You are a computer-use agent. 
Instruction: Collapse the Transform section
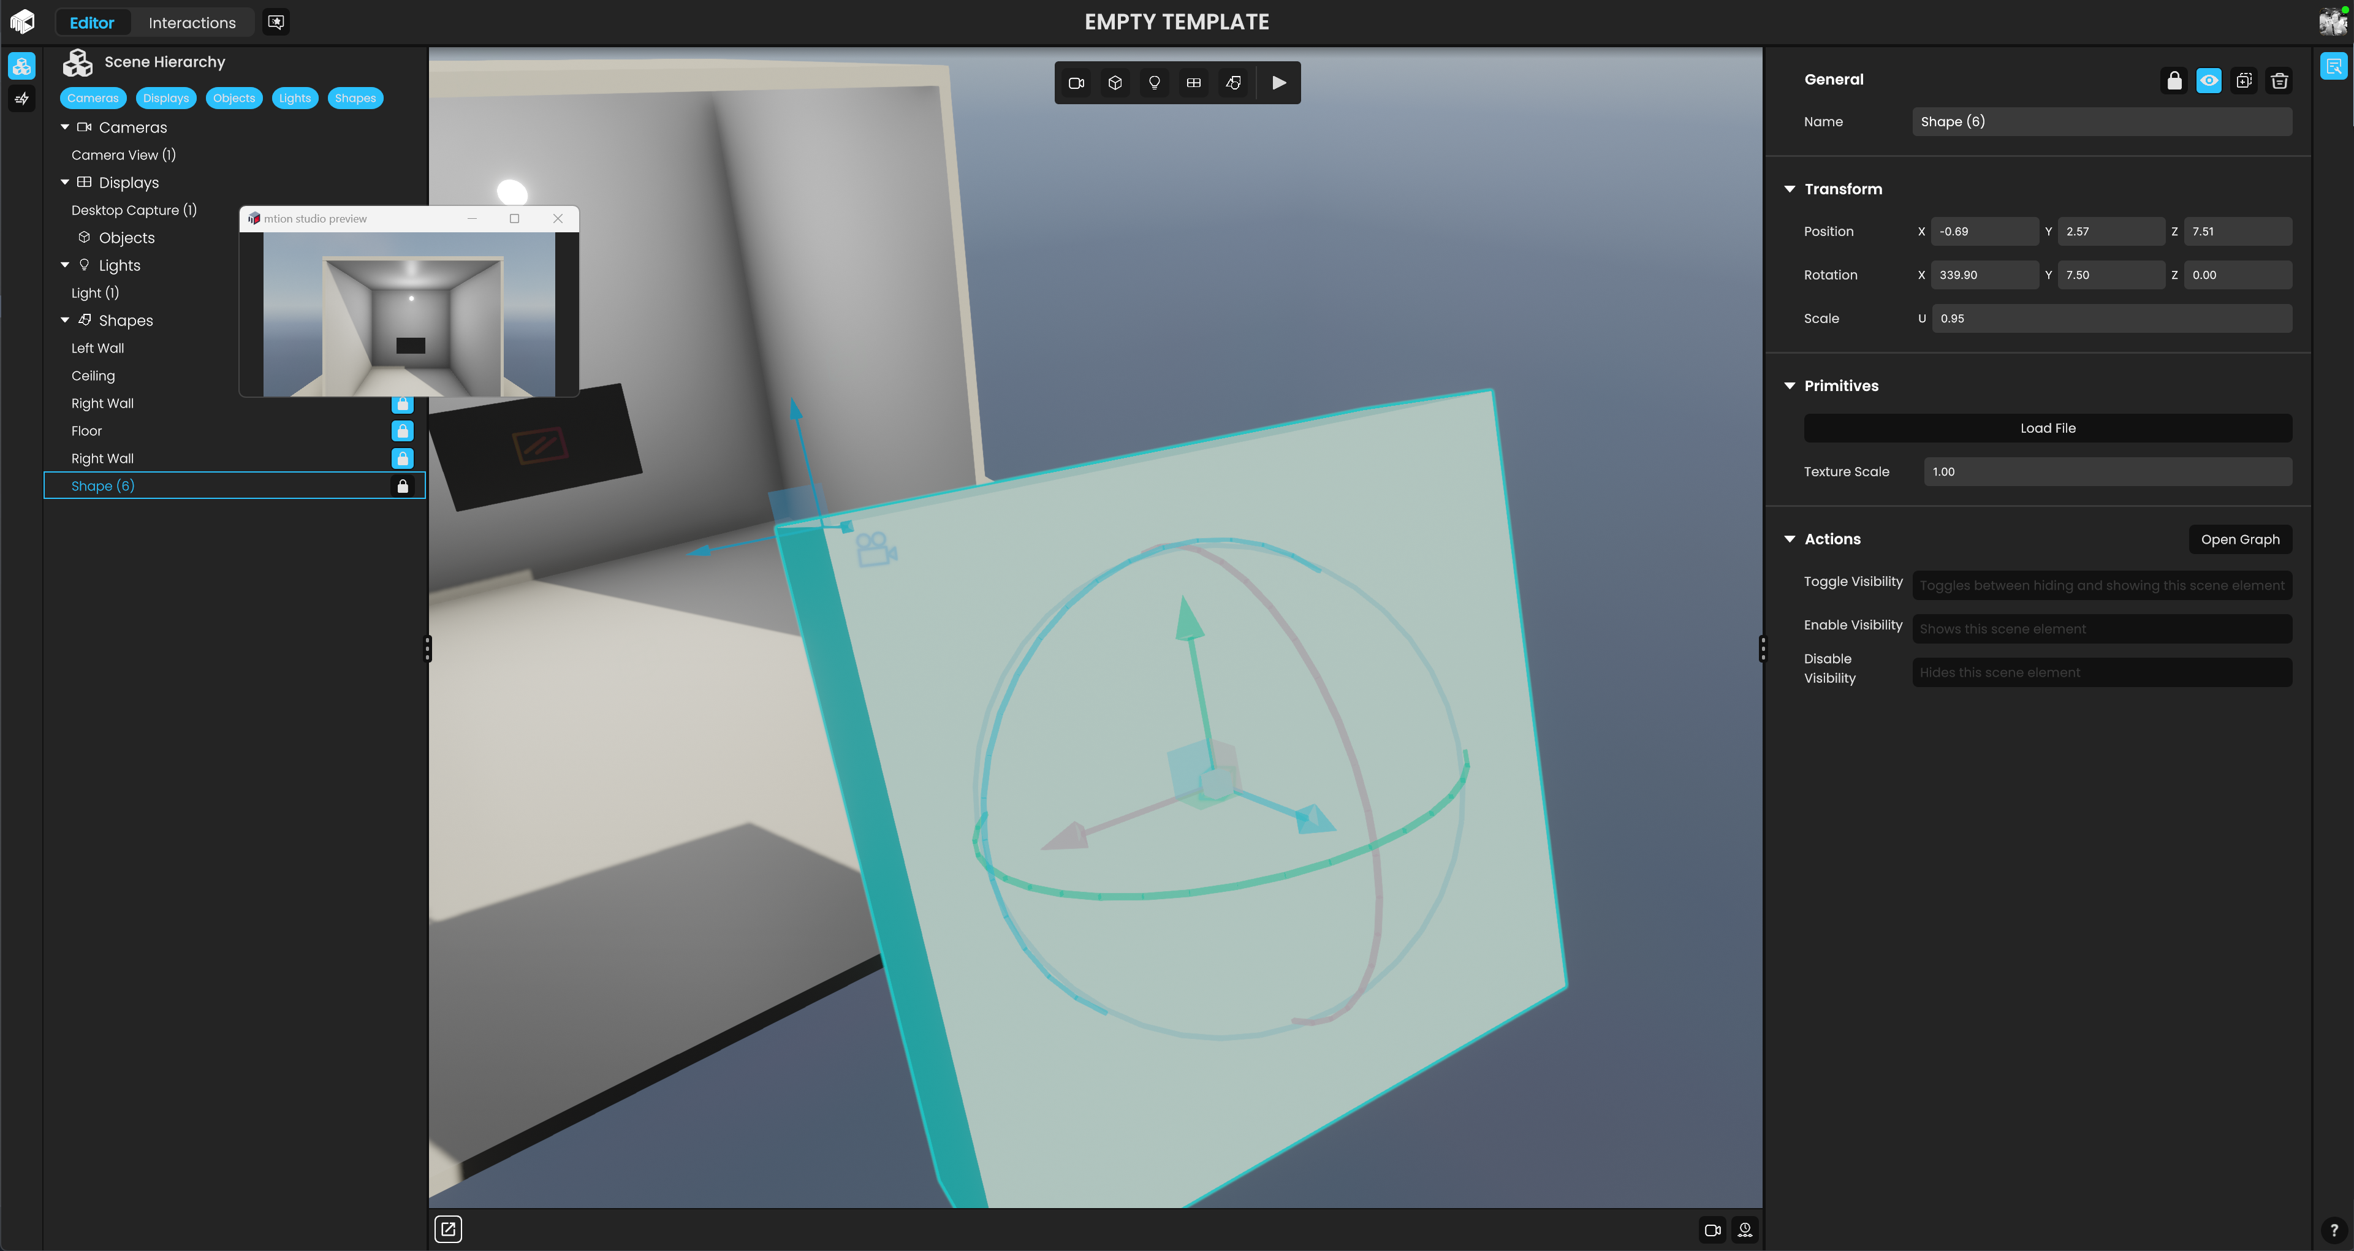pyautogui.click(x=1790, y=189)
